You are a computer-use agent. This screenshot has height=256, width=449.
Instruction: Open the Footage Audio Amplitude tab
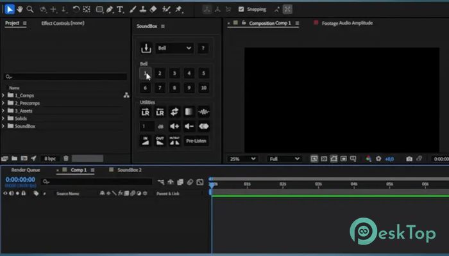(x=347, y=23)
